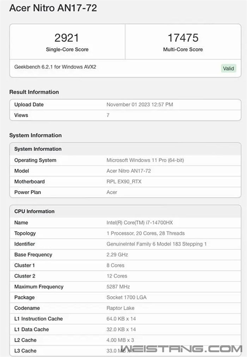Click the Operating System row
The height and width of the screenshot is (357, 247).
pyautogui.click(x=125, y=160)
